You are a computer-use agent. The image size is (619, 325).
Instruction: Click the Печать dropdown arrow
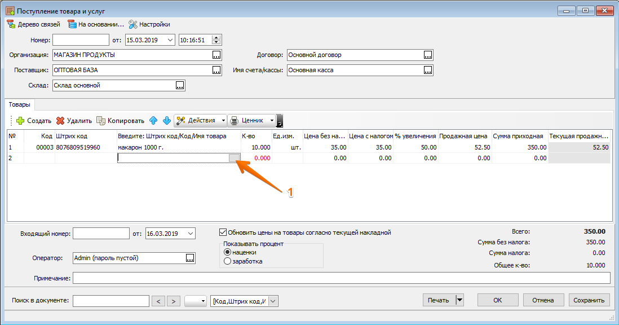[459, 300]
